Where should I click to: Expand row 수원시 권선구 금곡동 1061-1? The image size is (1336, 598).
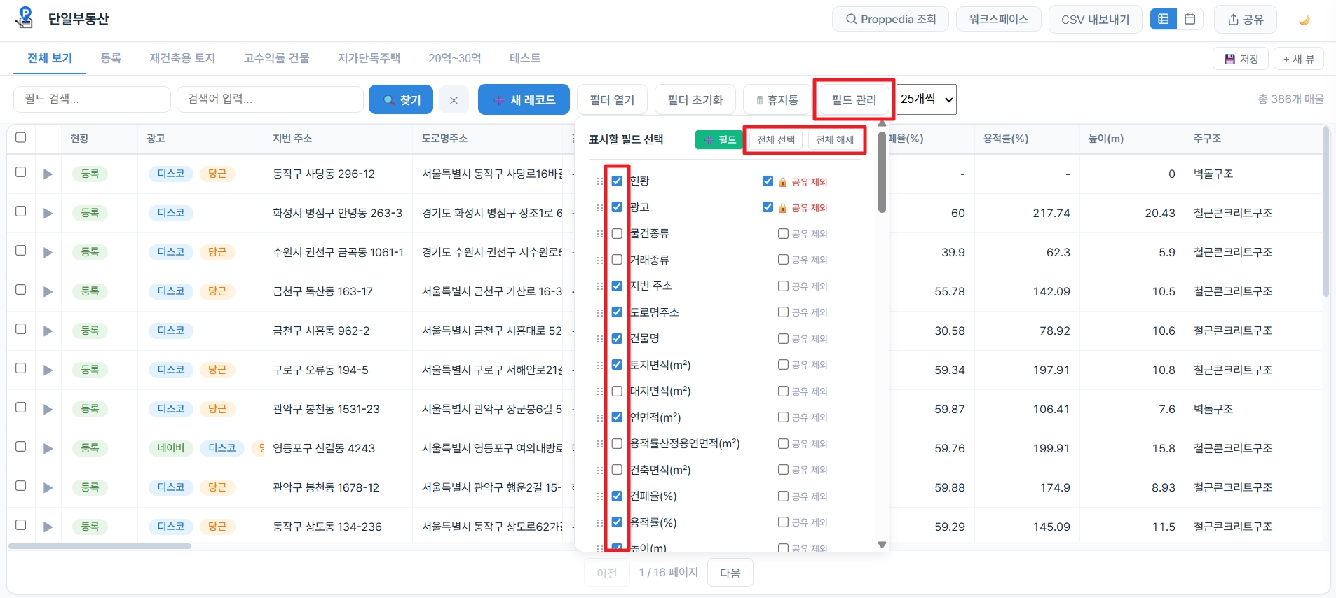pyautogui.click(x=48, y=252)
